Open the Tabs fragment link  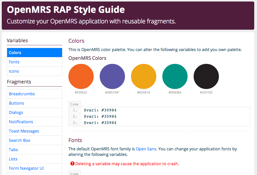pos(35,150)
